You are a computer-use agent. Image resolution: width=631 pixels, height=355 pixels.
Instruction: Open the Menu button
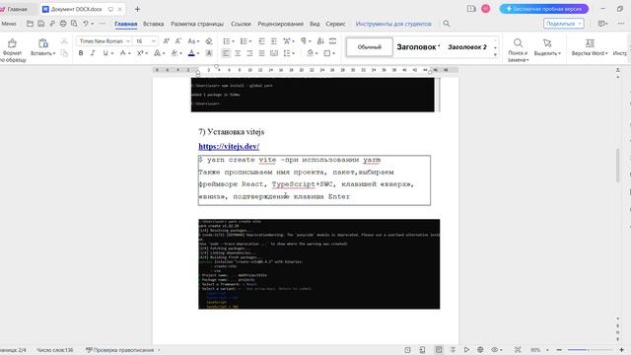[9, 24]
